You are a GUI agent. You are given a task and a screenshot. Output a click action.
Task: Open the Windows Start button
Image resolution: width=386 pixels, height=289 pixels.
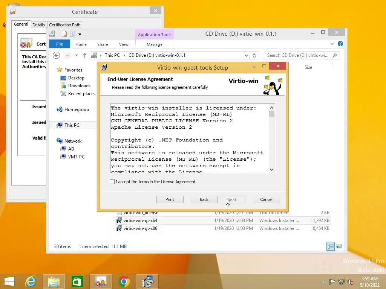point(9,281)
